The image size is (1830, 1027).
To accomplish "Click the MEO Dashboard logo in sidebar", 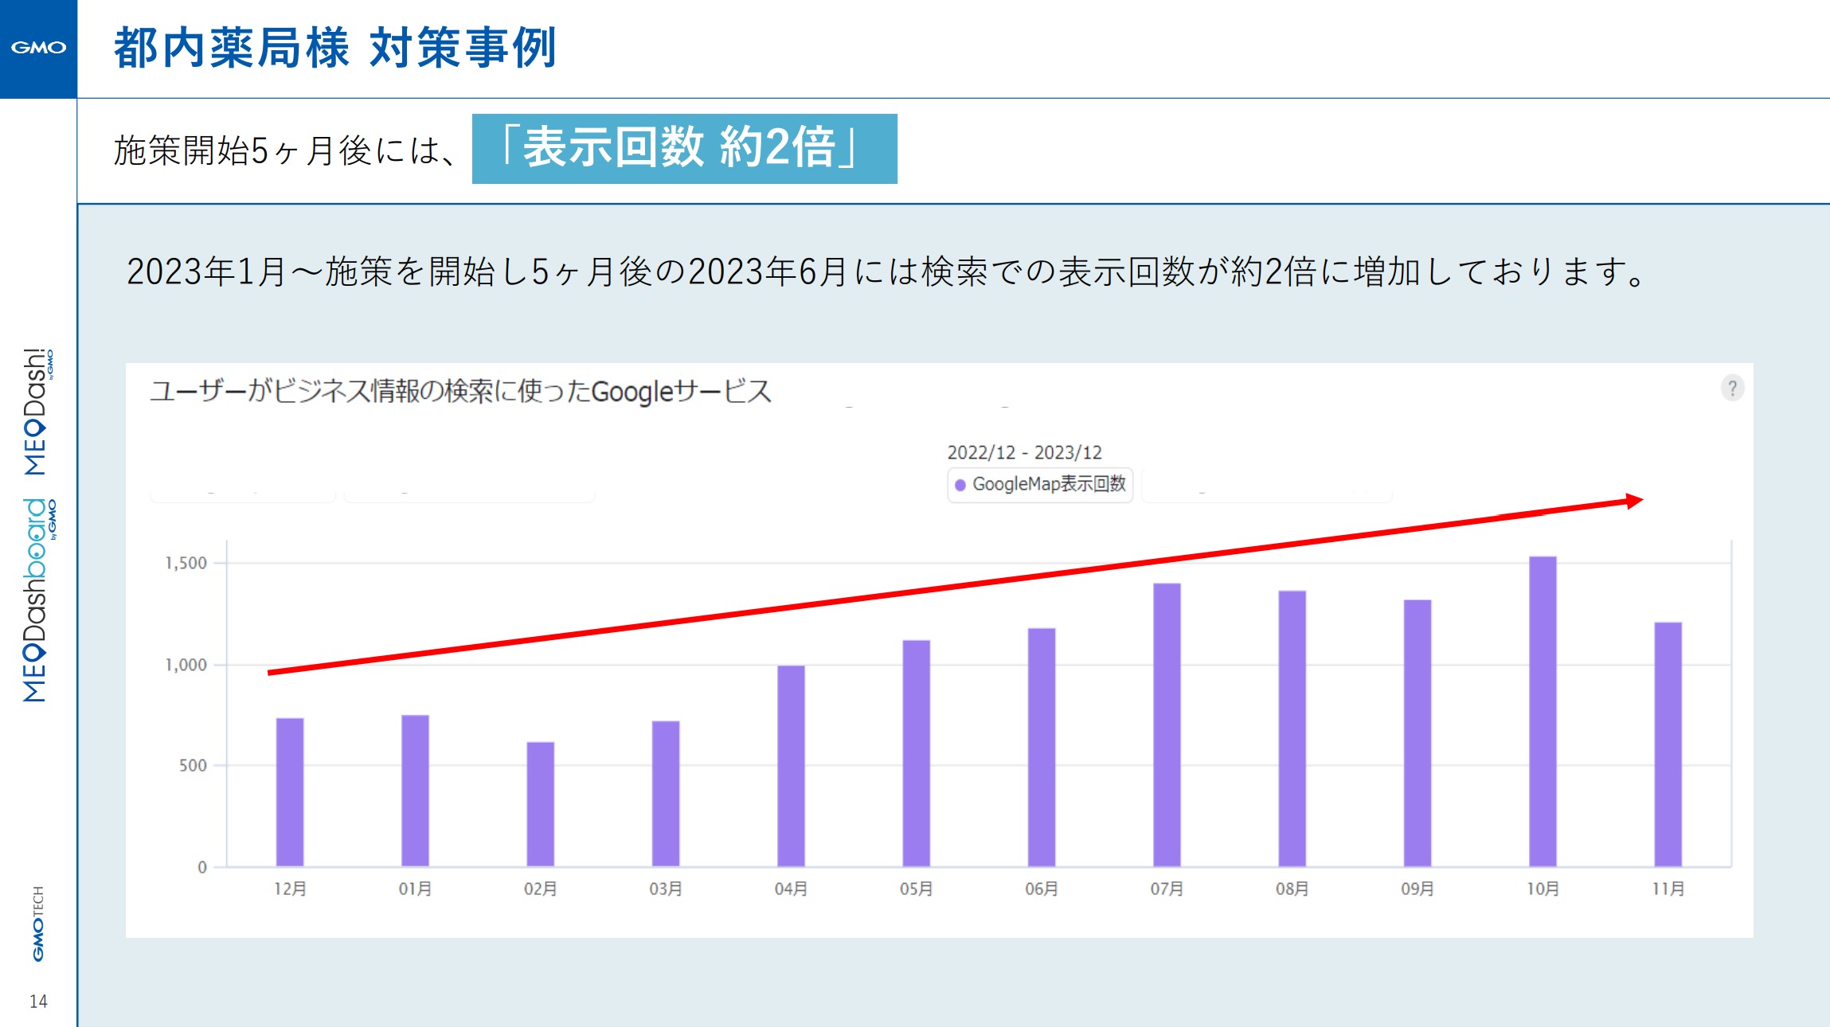I will pyautogui.click(x=37, y=600).
